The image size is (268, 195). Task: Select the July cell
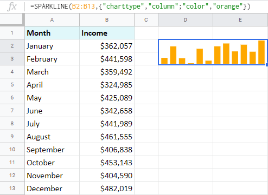[x=52, y=124]
